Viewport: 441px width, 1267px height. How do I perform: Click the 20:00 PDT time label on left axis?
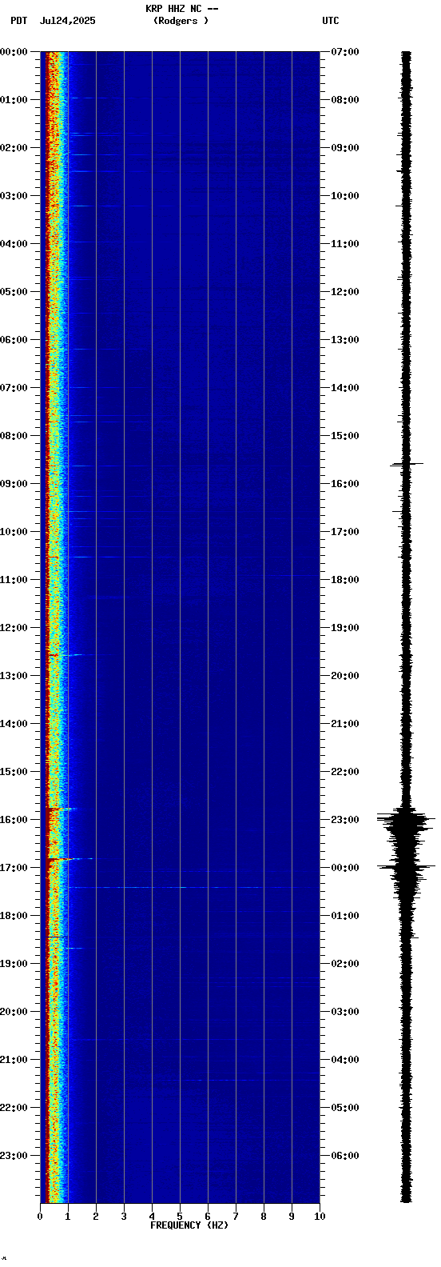tap(14, 1012)
